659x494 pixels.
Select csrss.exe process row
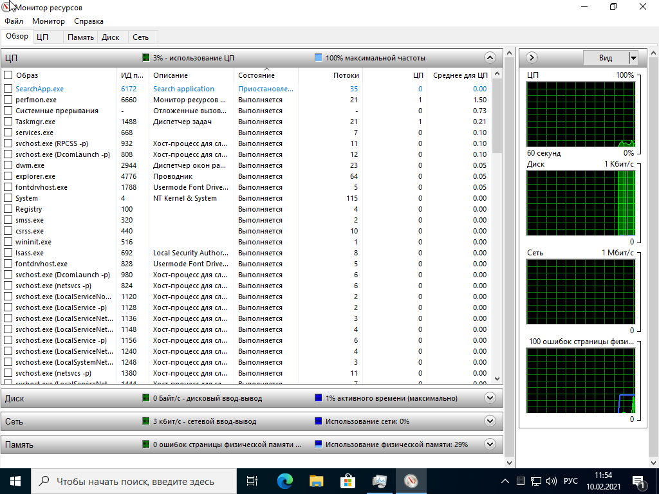[x=246, y=231]
